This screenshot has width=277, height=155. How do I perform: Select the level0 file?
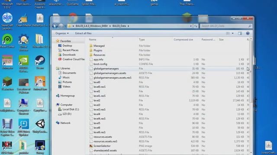[97, 82]
